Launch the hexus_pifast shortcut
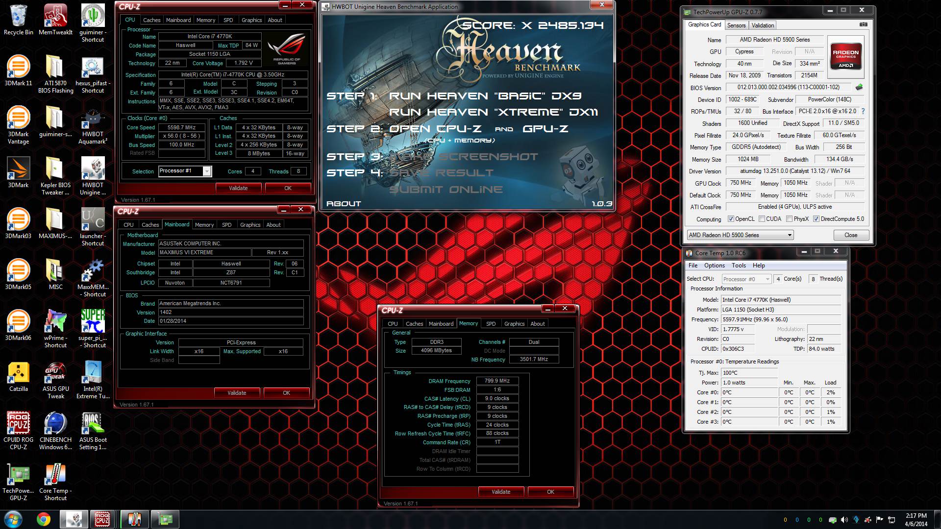Viewport: 941px width, 529px height. pos(93,74)
